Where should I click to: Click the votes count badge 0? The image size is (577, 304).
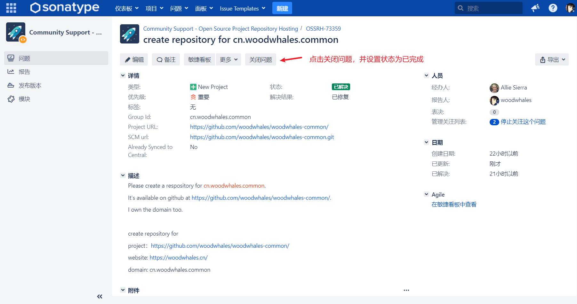pos(494,112)
